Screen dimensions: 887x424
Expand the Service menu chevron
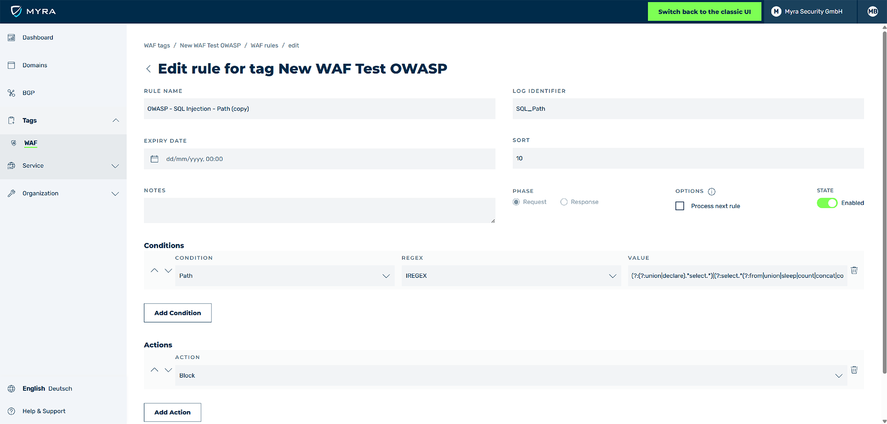point(115,166)
